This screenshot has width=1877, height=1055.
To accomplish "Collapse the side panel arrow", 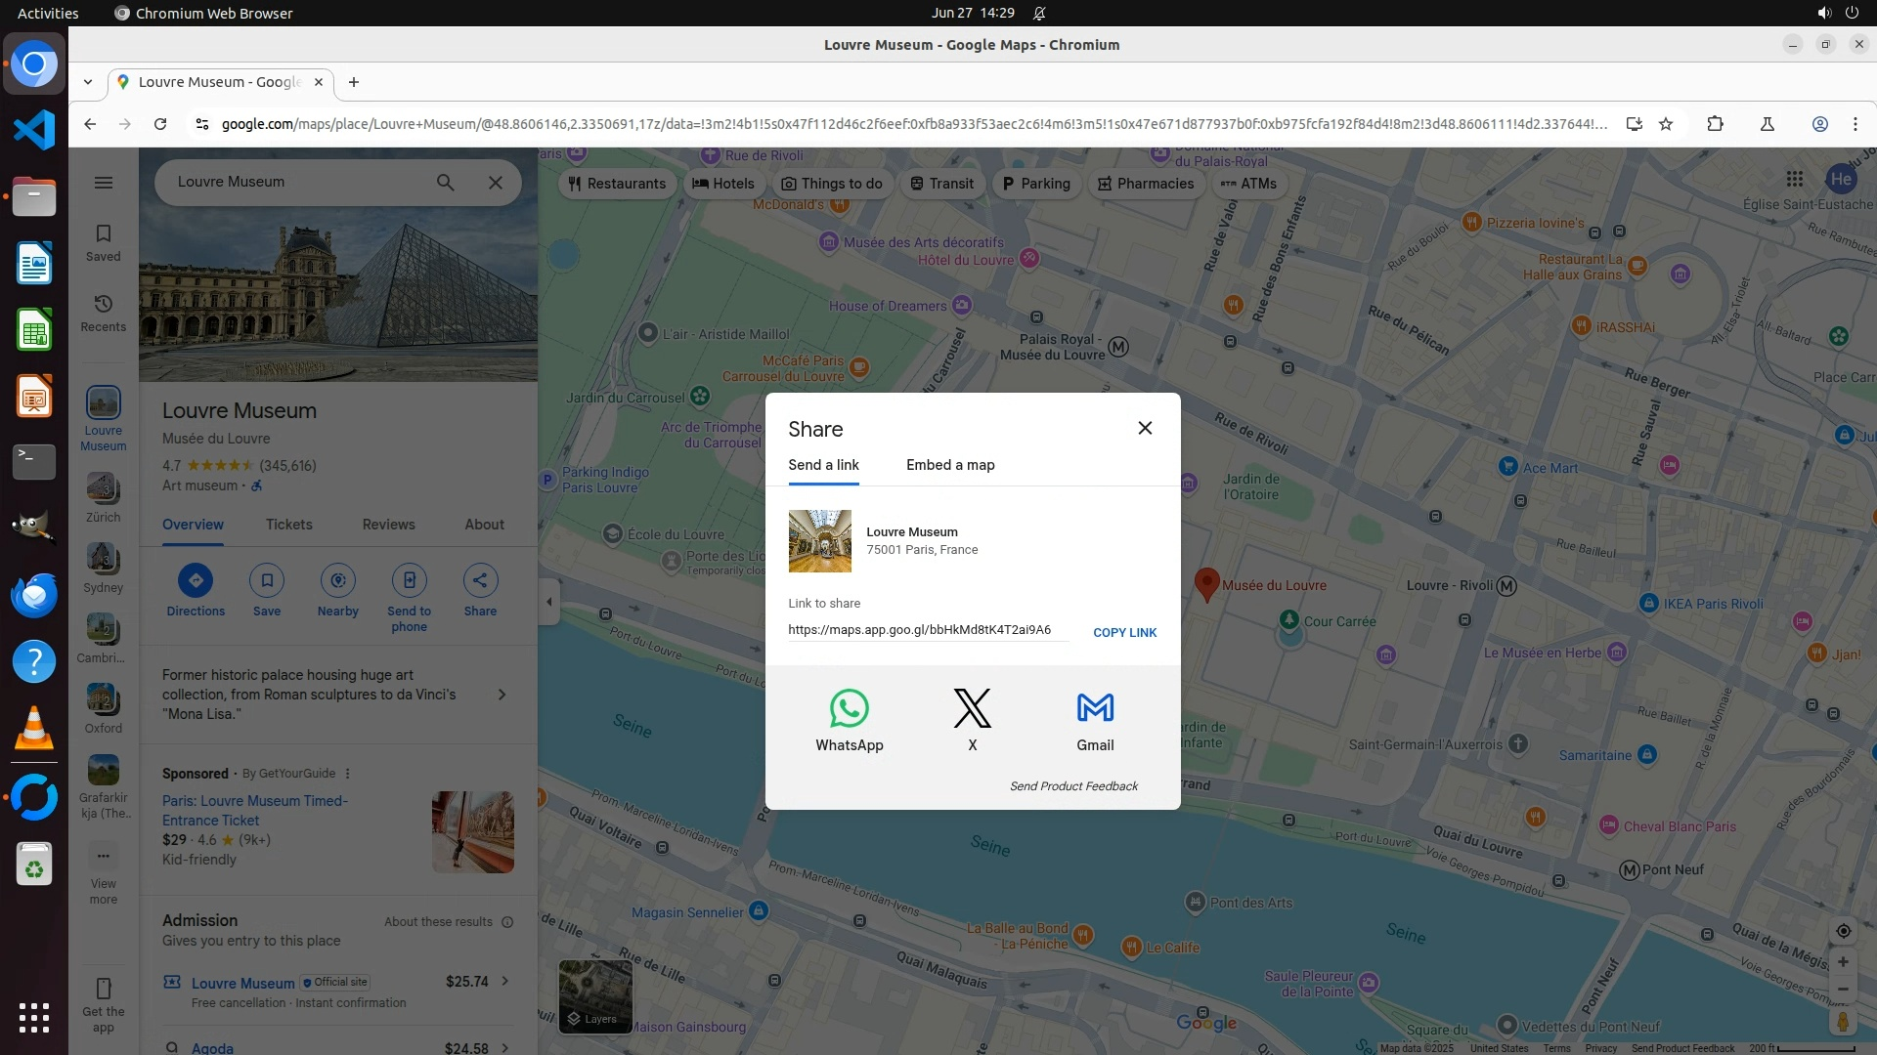I will (x=548, y=602).
